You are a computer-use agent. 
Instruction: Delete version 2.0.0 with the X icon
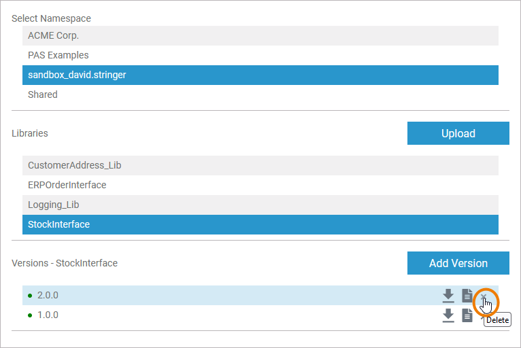point(484,296)
